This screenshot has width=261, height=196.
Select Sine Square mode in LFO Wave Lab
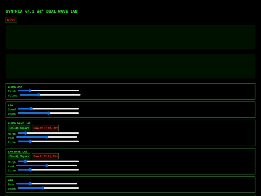click(x=19, y=156)
